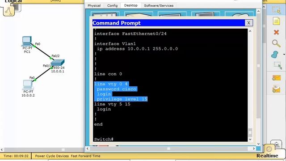
Task: Click the Command Prompt title bar
Action: (168, 23)
